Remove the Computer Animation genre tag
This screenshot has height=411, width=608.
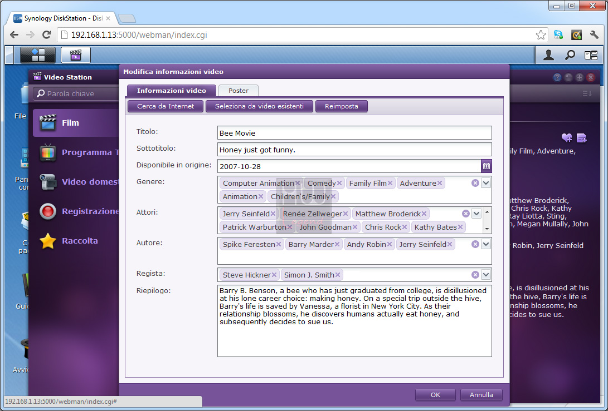pos(298,183)
